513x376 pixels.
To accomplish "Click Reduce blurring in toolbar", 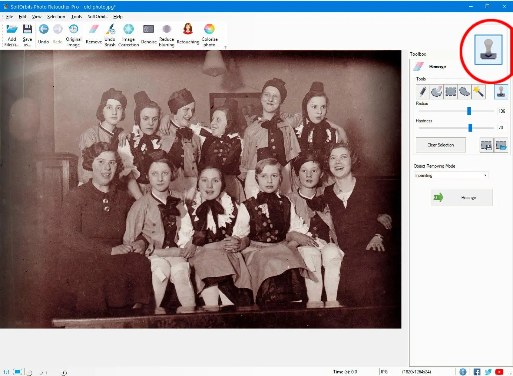I will pos(166,35).
